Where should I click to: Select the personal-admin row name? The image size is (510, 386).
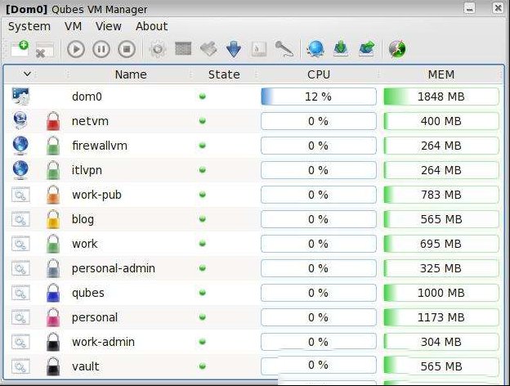click(113, 268)
